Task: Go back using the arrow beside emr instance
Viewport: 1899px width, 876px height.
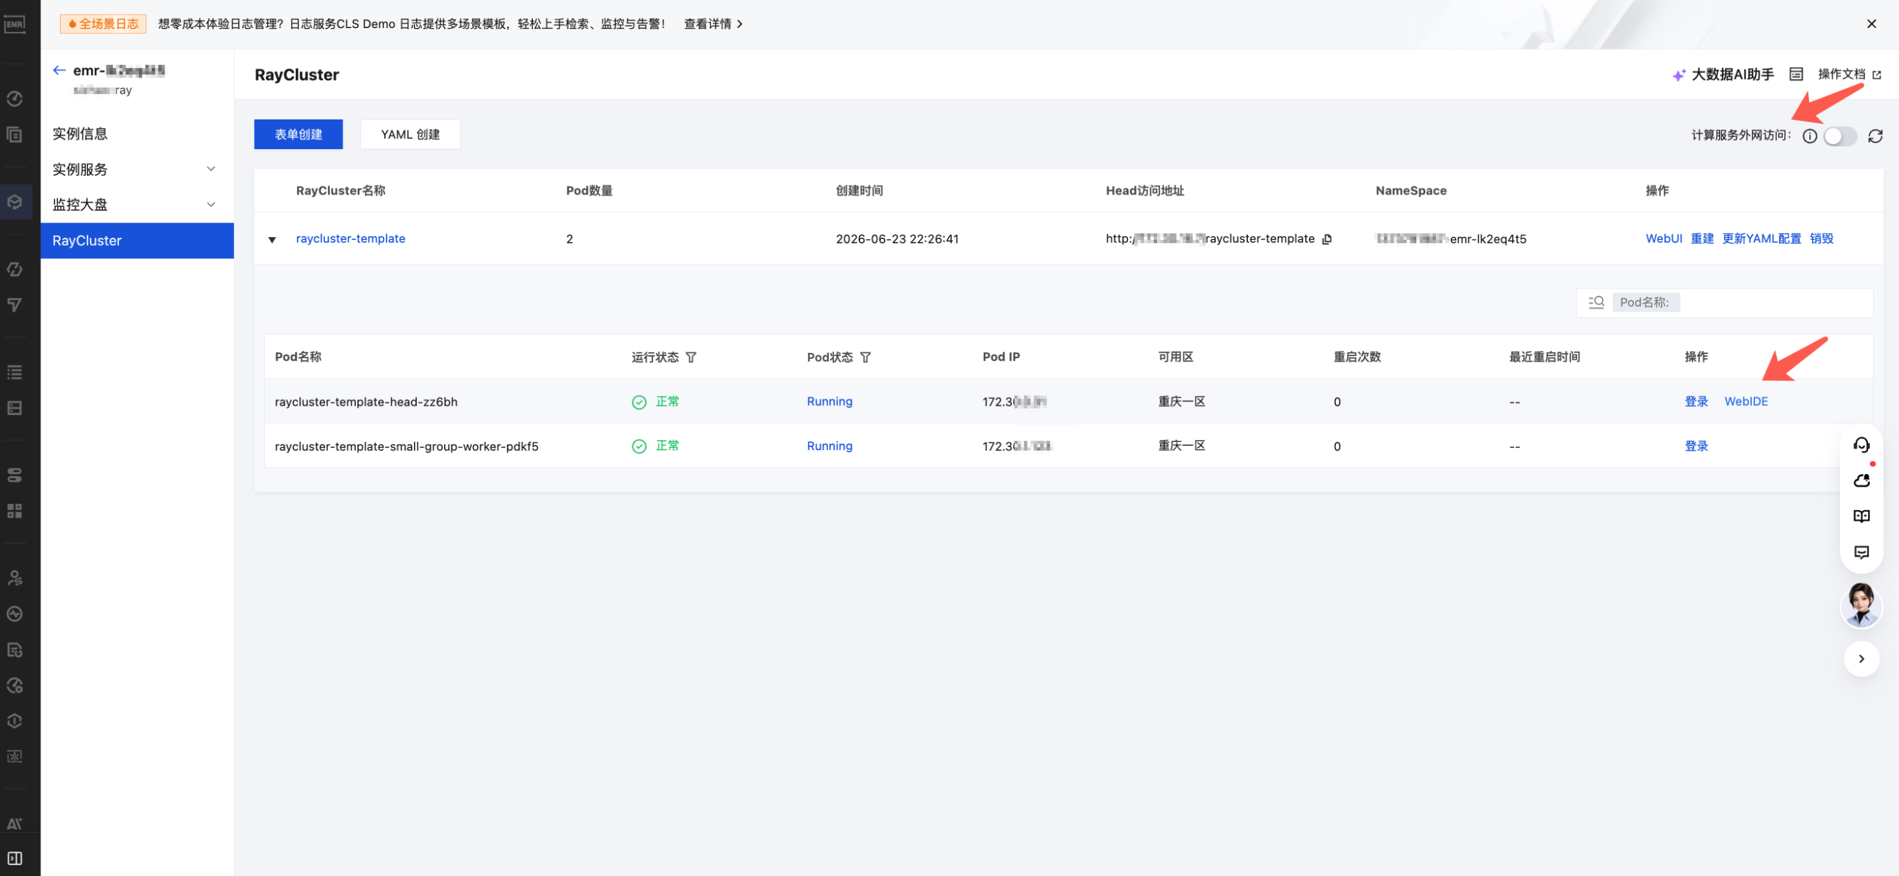Action: click(x=59, y=71)
